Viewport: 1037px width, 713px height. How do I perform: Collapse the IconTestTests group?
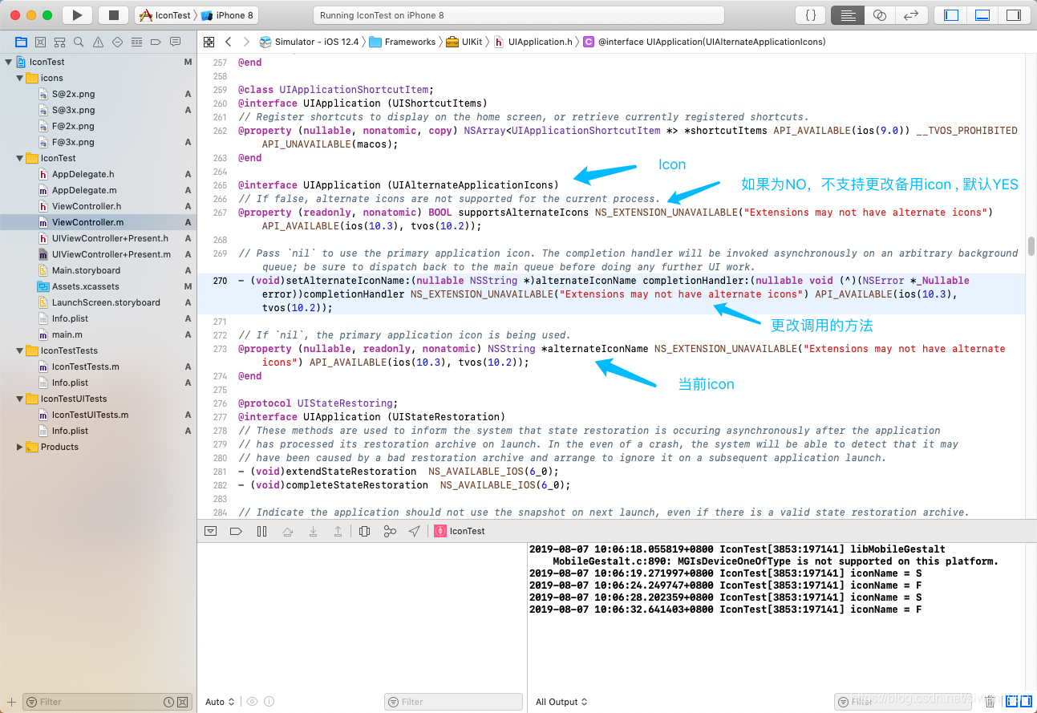click(20, 350)
